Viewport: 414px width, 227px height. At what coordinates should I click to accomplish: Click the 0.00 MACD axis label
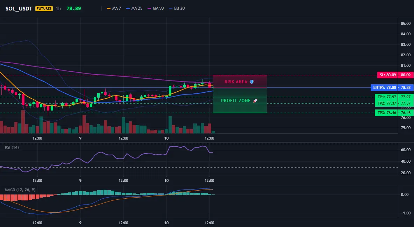[405, 194]
